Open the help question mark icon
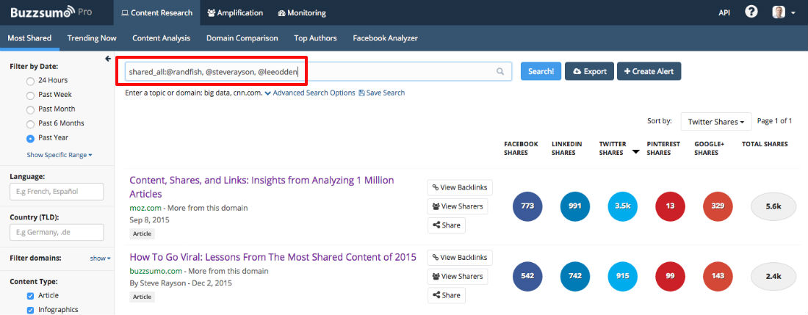Image resolution: width=808 pixels, height=315 pixels. pos(751,12)
